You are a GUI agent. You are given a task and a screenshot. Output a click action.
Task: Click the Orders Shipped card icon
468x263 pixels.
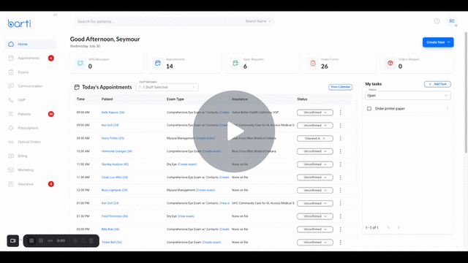tap(390, 64)
